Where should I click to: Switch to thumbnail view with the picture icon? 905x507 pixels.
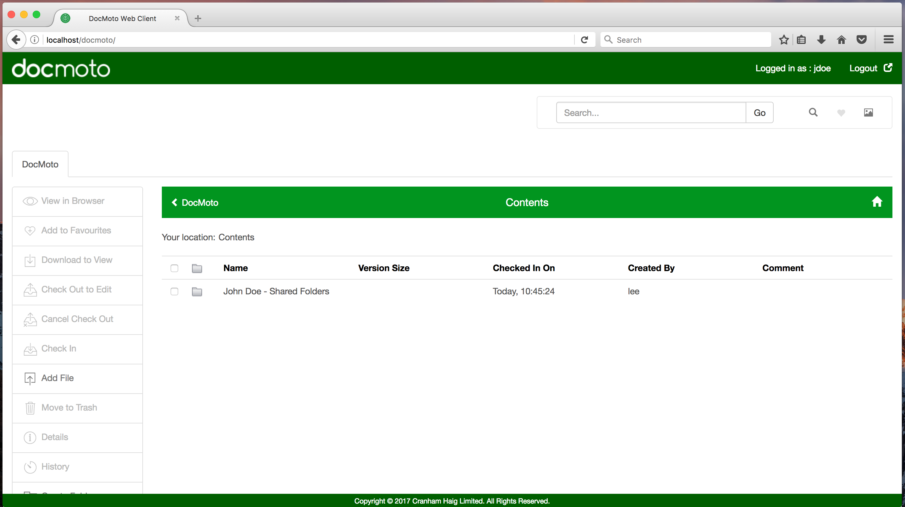coord(869,112)
